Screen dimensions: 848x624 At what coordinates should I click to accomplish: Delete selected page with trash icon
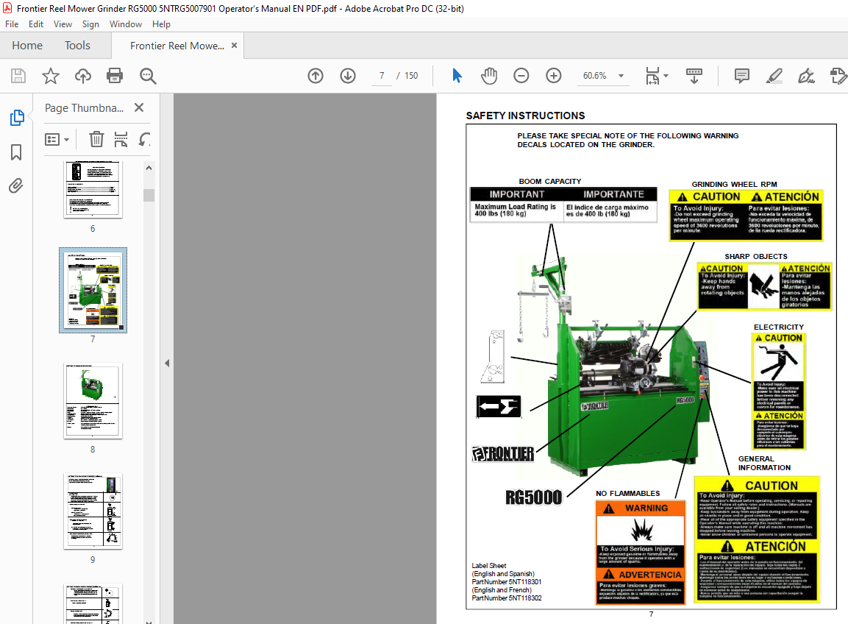pyautogui.click(x=96, y=140)
